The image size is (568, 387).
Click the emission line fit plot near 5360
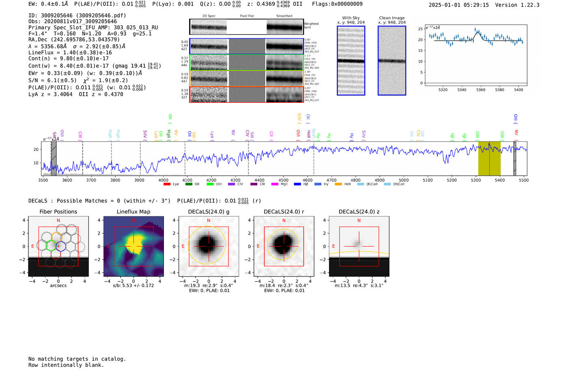(475, 55)
